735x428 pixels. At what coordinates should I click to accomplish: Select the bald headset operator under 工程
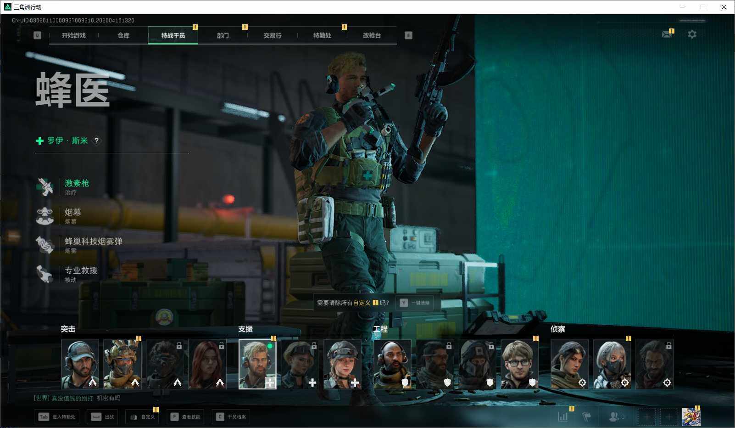[x=392, y=364]
